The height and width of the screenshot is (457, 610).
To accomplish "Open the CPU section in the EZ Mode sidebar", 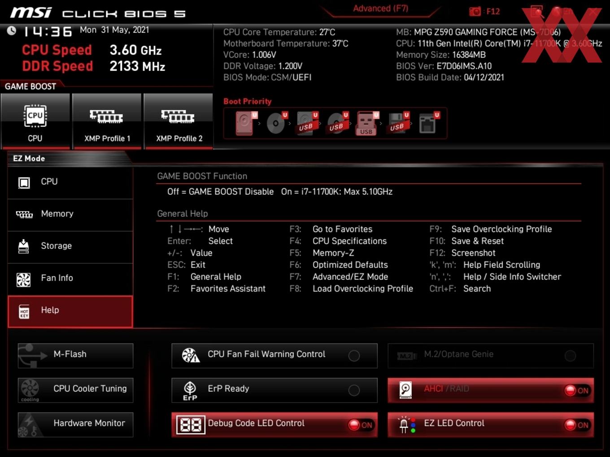I will [x=70, y=182].
